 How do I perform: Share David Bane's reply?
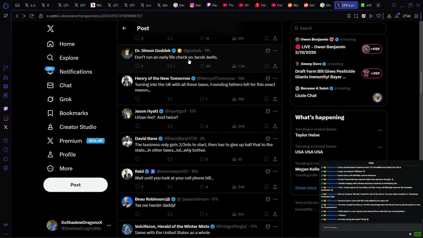275,159
